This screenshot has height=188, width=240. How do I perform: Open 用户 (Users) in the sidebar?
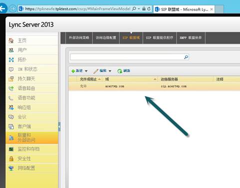[x=31, y=50]
